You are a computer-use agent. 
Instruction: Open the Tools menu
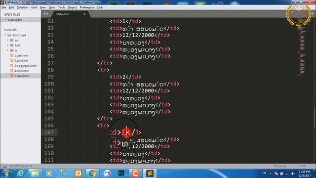point(61,7)
